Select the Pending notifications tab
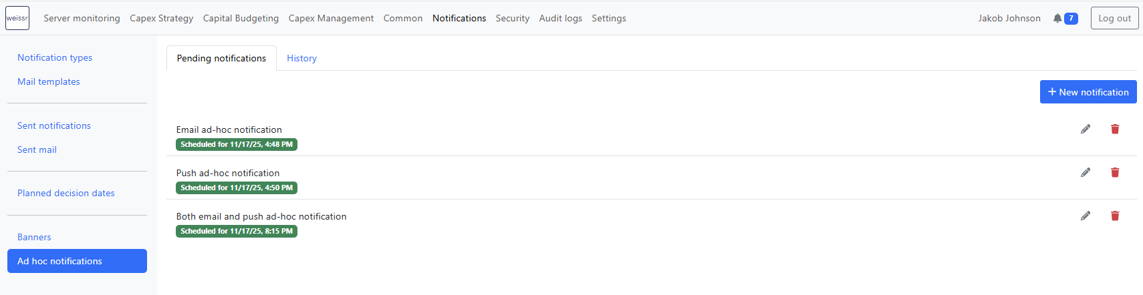Viewport: 1143px width, 295px height. click(221, 58)
